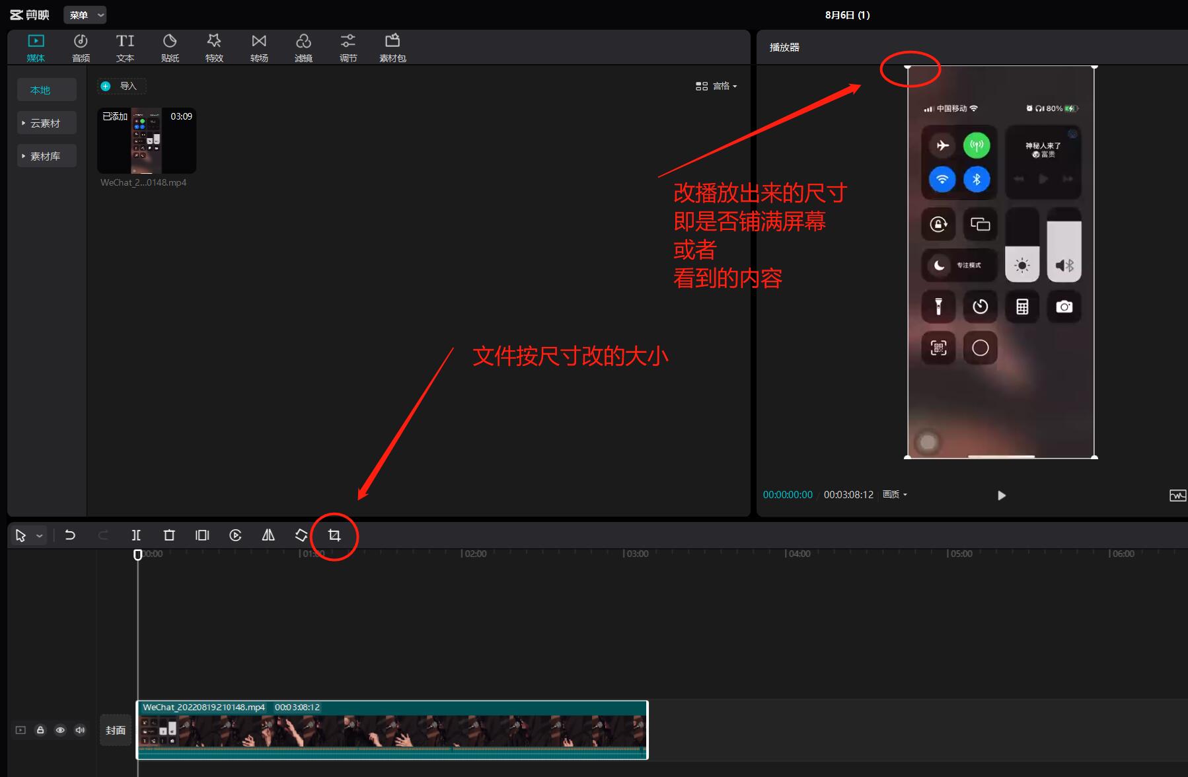Click the rotate icon in timeline toolbar

coord(301,535)
